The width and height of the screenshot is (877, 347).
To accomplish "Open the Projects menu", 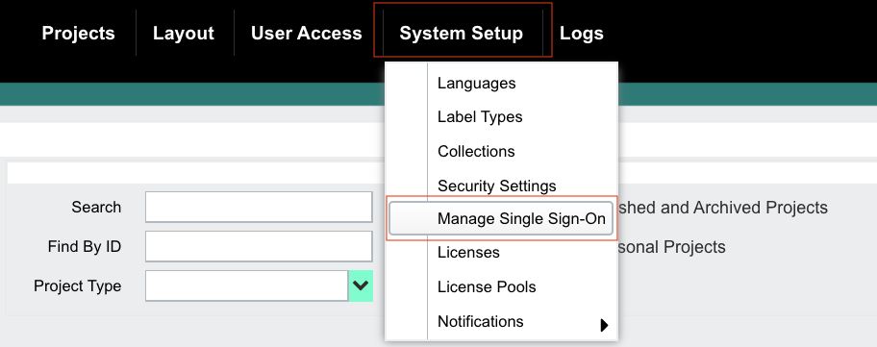I will coord(78,33).
